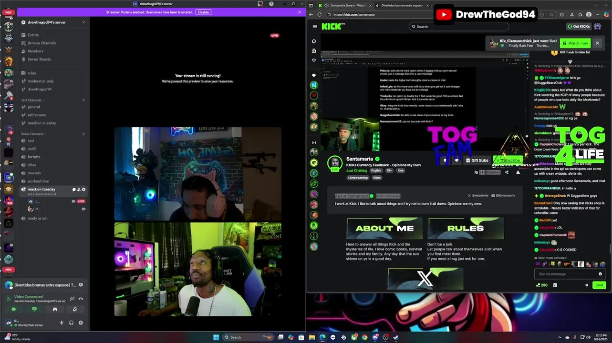Select the bottom webcam stream tile in Discord

tap(198, 270)
